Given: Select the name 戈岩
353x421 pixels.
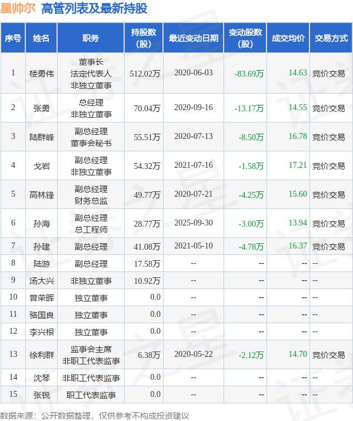Looking at the screenshot, I should [x=42, y=165].
